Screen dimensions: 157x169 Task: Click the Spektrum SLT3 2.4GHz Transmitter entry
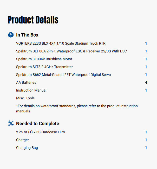click(44, 67)
